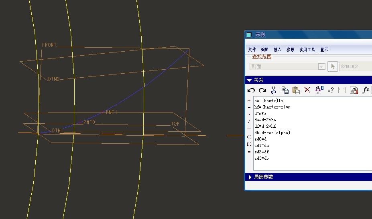
Task: Click relation line sd0=d
Action: click(260, 139)
